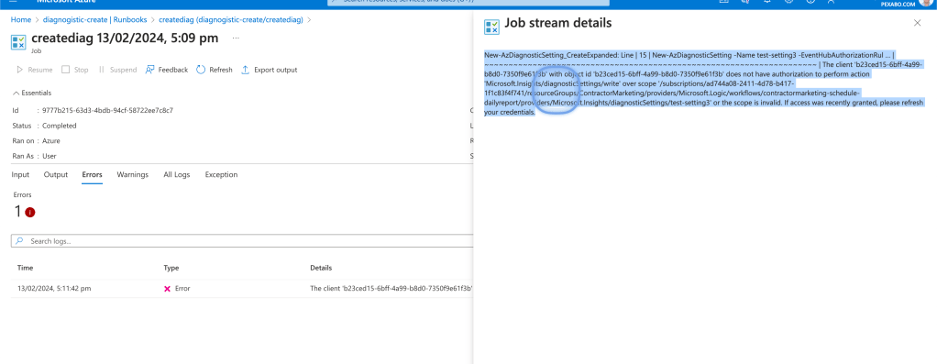Refresh the job view

(214, 70)
